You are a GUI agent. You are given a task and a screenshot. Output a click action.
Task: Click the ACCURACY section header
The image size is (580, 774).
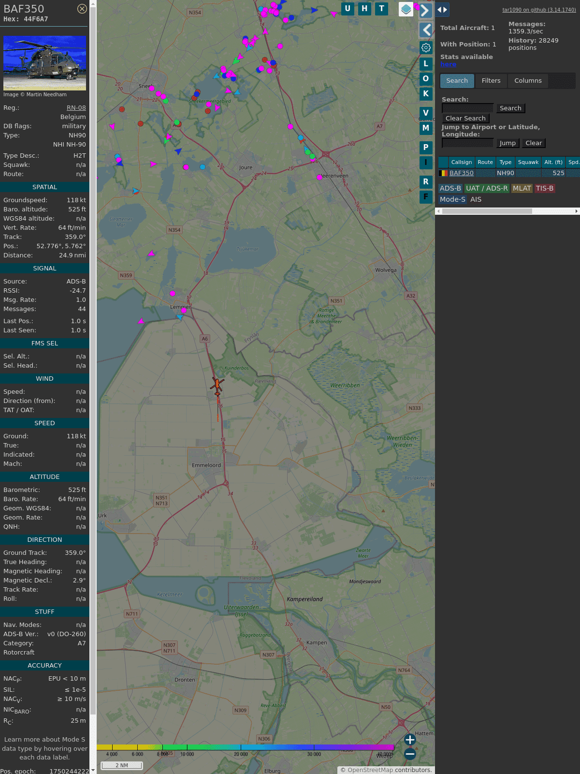pyautogui.click(x=44, y=666)
